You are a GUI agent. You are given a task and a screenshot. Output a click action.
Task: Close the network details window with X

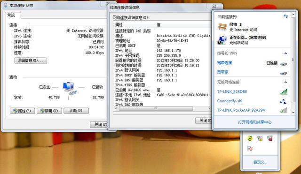tap(214, 6)
